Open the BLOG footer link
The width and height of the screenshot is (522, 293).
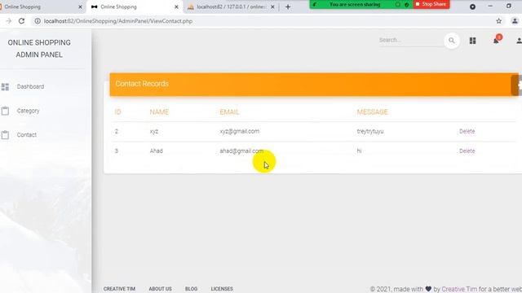[191, 289]
